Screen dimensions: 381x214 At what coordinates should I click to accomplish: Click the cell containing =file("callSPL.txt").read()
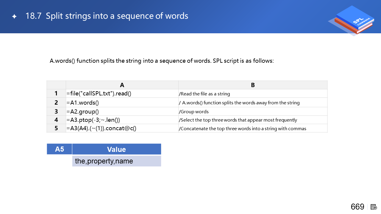point(122,94)
